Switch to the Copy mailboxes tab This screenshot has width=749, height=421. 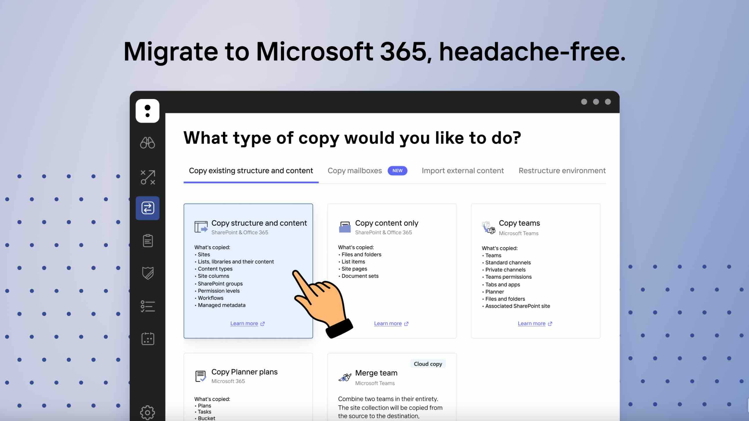pyautogui.click(x=355, y=171)
